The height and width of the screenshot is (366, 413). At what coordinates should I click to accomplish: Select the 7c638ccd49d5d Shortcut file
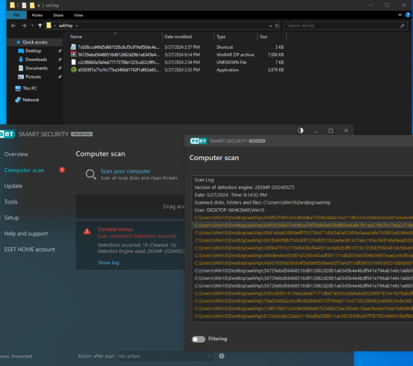pyautogui.click(x=177, y=47)
